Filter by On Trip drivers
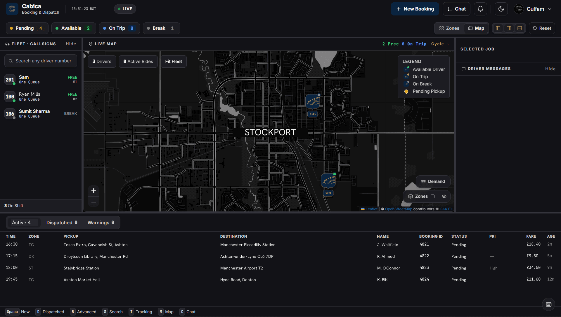Image resolution: width=561 pixels, height=317 pixels. (119, 28)
